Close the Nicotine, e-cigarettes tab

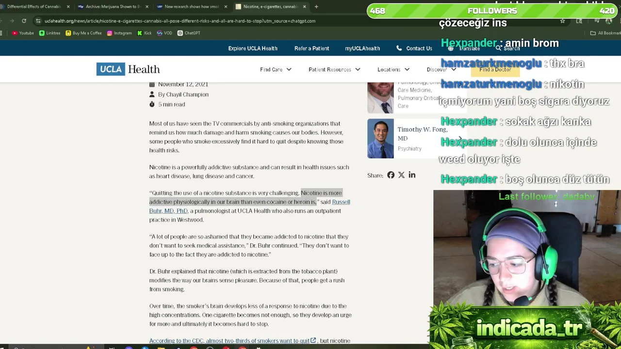pos(304,7)
